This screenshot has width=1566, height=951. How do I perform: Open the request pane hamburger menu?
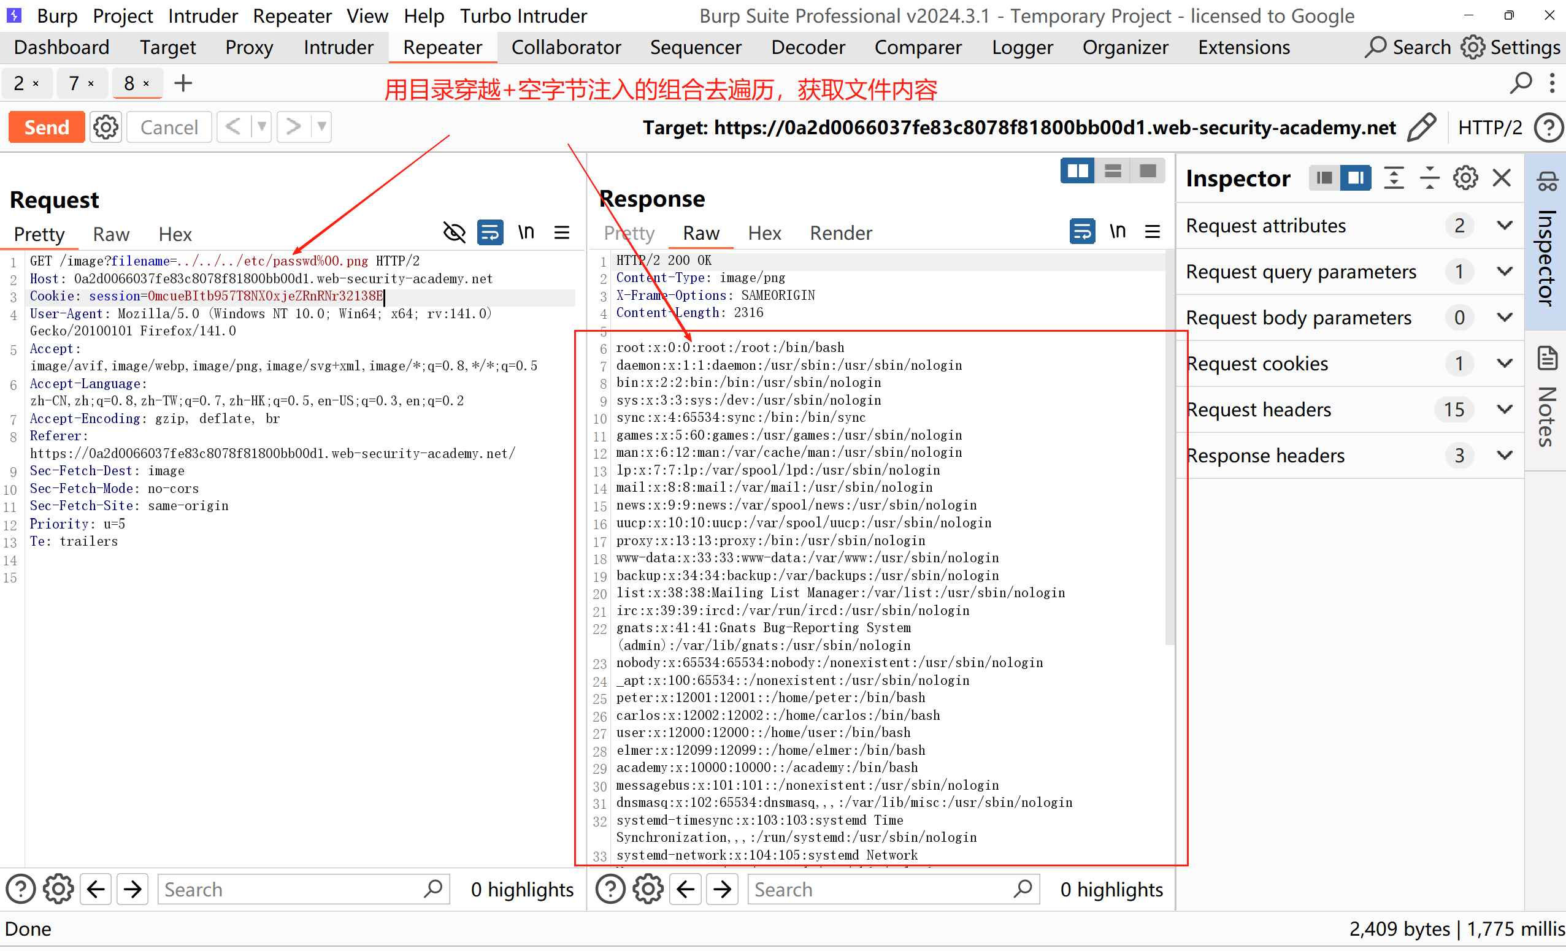tap(561, 233)
